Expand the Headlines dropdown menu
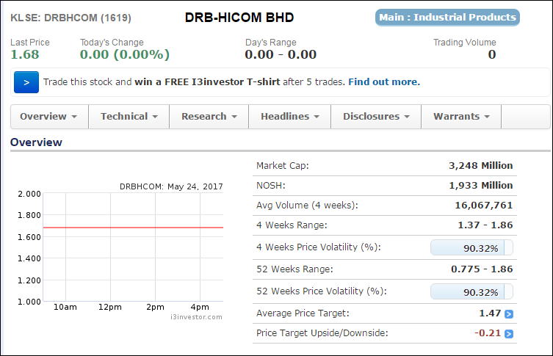 point(290,117)
